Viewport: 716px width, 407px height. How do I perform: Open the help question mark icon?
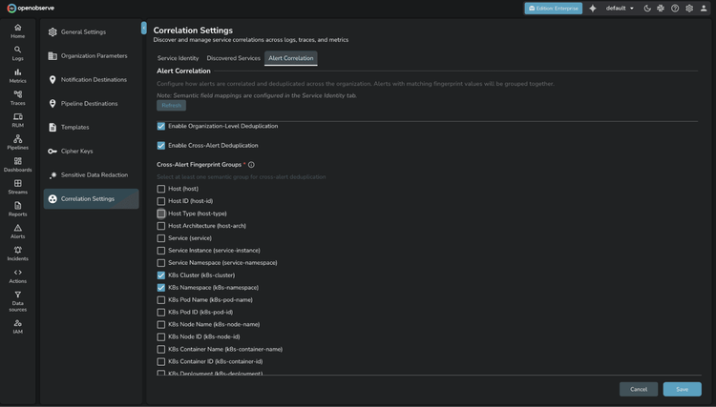click(675, 8)
